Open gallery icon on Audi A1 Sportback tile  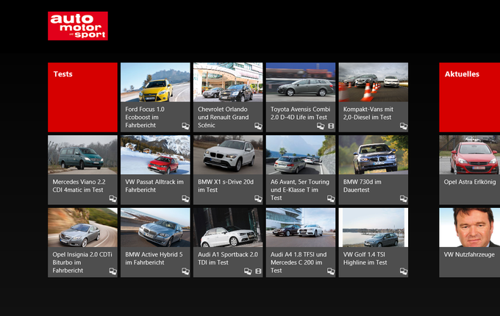pos(248,271)
